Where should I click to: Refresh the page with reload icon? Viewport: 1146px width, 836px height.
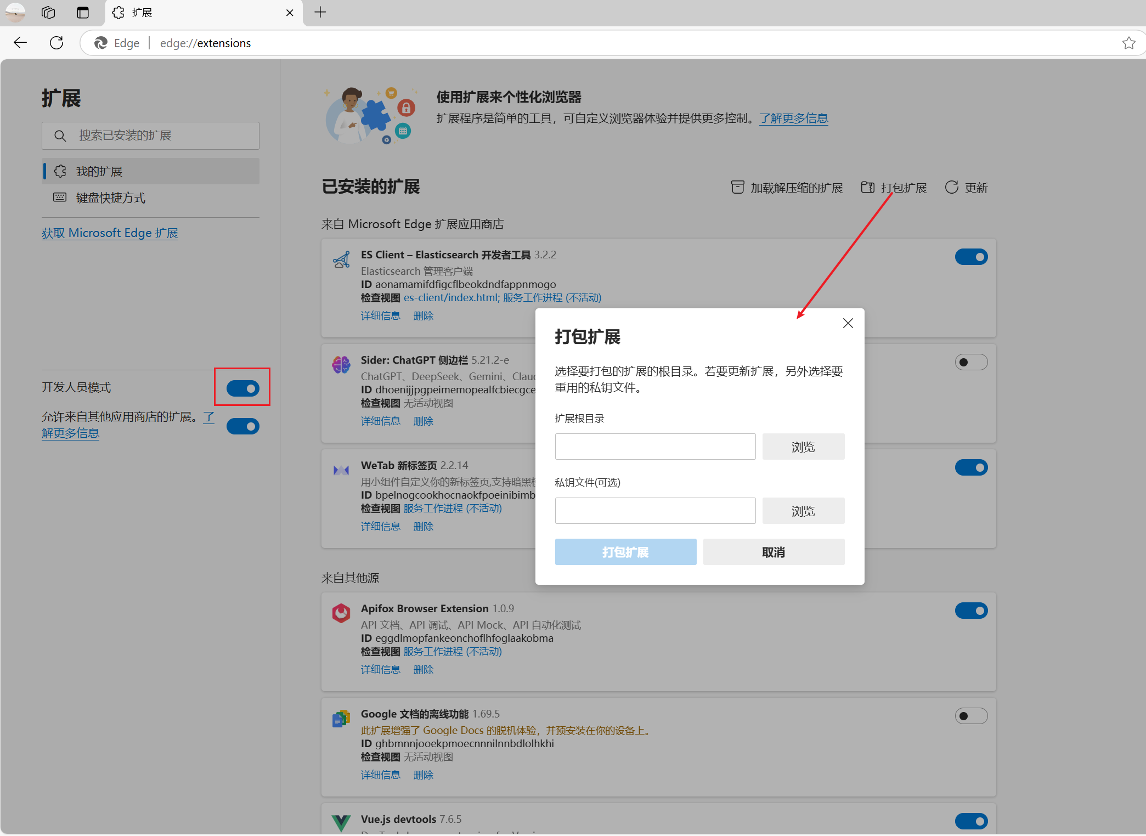click(57, 43)
